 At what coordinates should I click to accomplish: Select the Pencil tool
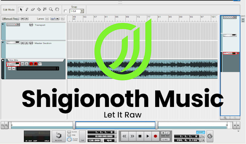pyautogui.click(x=27, y=9)
